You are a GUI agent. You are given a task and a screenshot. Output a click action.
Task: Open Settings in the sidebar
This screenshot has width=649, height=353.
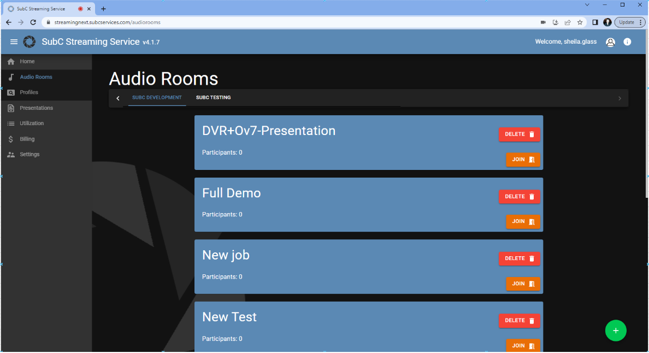tap(29, 155)
